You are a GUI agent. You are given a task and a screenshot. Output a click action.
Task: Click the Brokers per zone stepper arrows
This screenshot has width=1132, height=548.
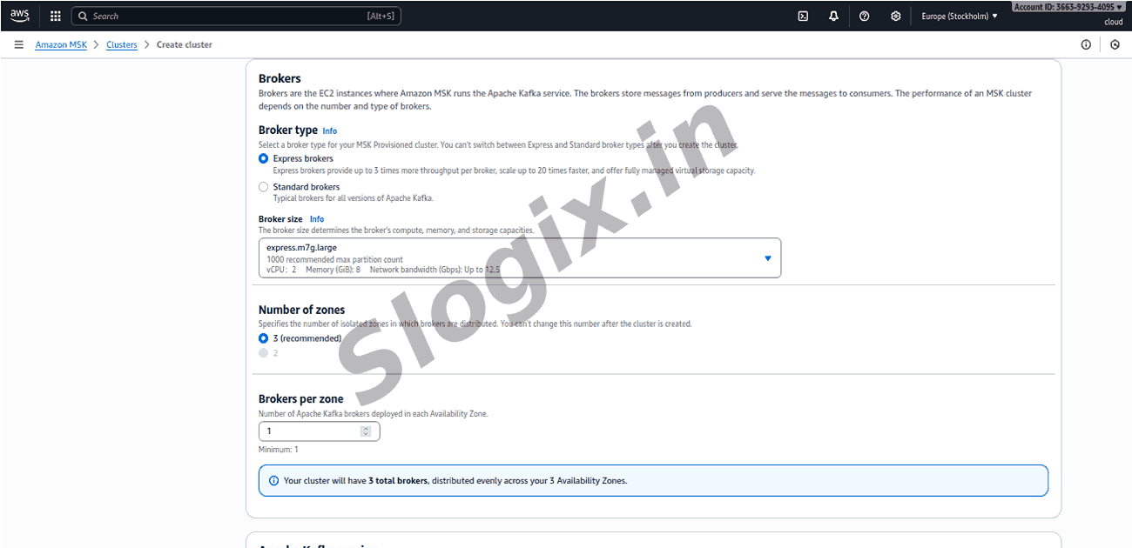[x=366, y=431]
